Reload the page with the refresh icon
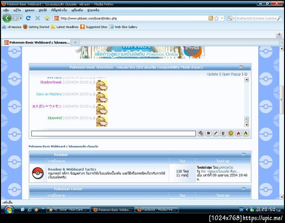 [x=28, y=18]
